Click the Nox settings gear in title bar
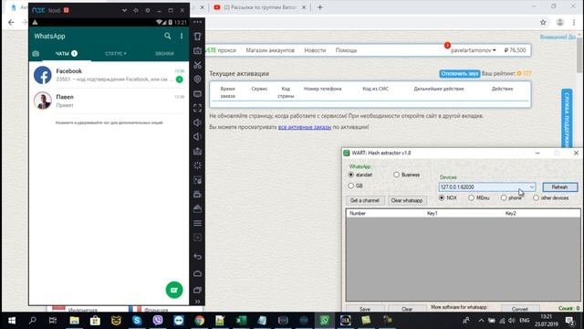 (x=148, y=10)
